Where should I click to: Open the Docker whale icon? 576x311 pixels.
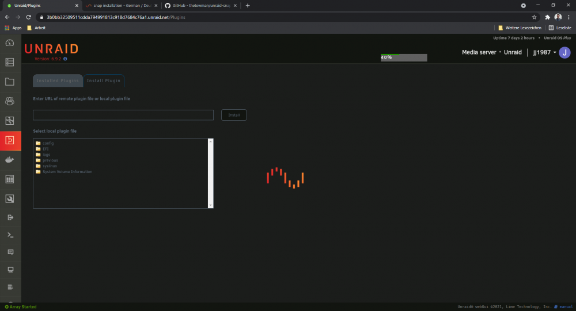pyautogui.click(x=10, y=160)
